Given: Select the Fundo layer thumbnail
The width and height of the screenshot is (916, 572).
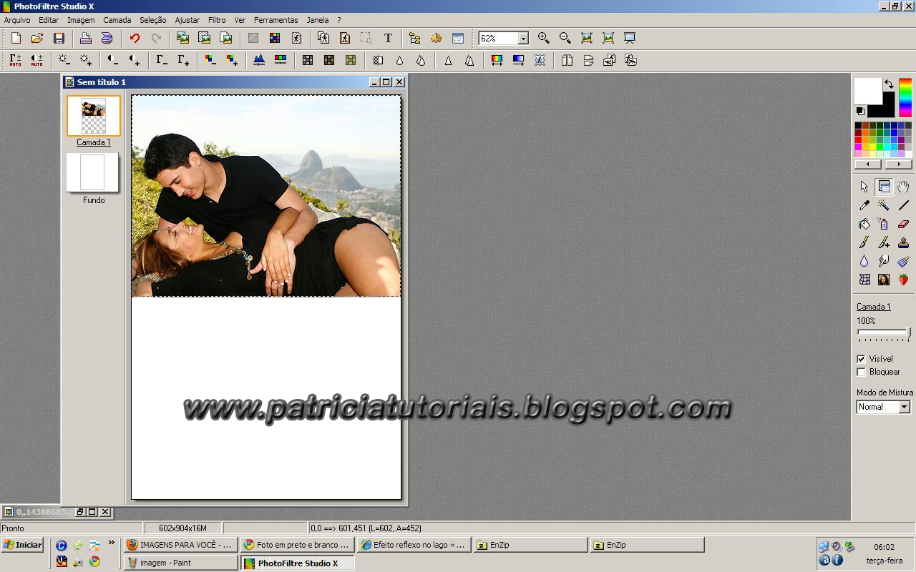Looking at the screenshot, I should [x=92, y=172].
